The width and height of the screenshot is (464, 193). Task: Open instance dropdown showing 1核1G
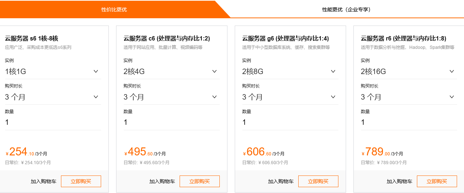click(53, 72)
